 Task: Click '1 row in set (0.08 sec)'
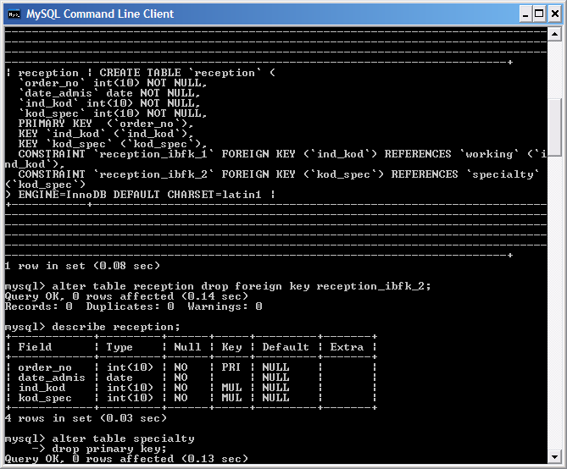[82, 266]
